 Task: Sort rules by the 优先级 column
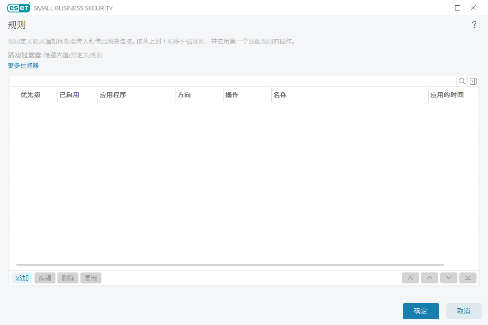(x=30, y=95)
